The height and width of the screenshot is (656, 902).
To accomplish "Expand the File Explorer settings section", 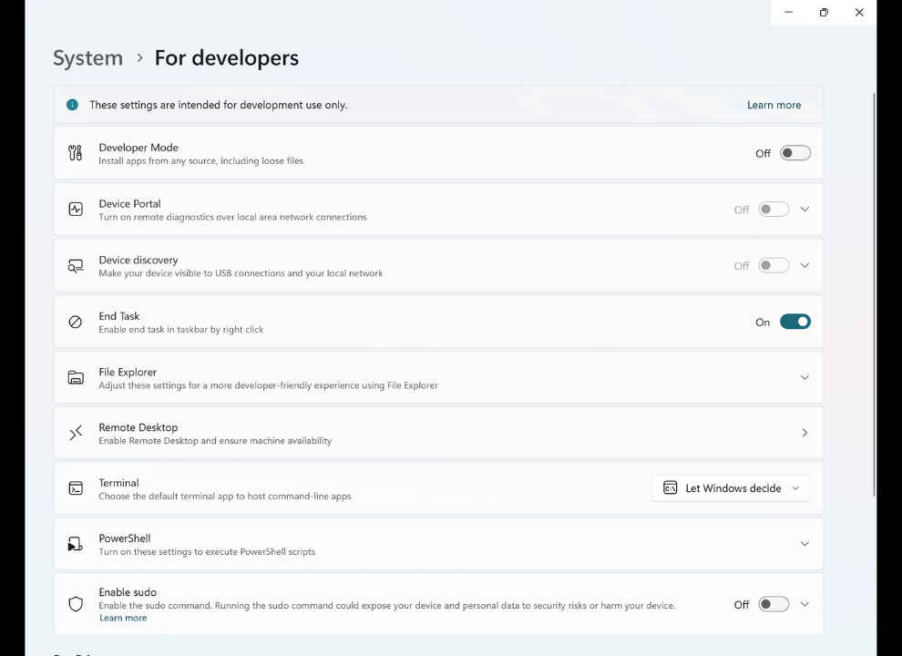I will tap(804, 377).
